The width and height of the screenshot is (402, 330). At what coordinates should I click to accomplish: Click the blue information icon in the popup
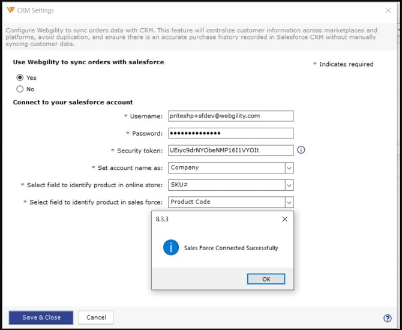[x=171, y=247]
